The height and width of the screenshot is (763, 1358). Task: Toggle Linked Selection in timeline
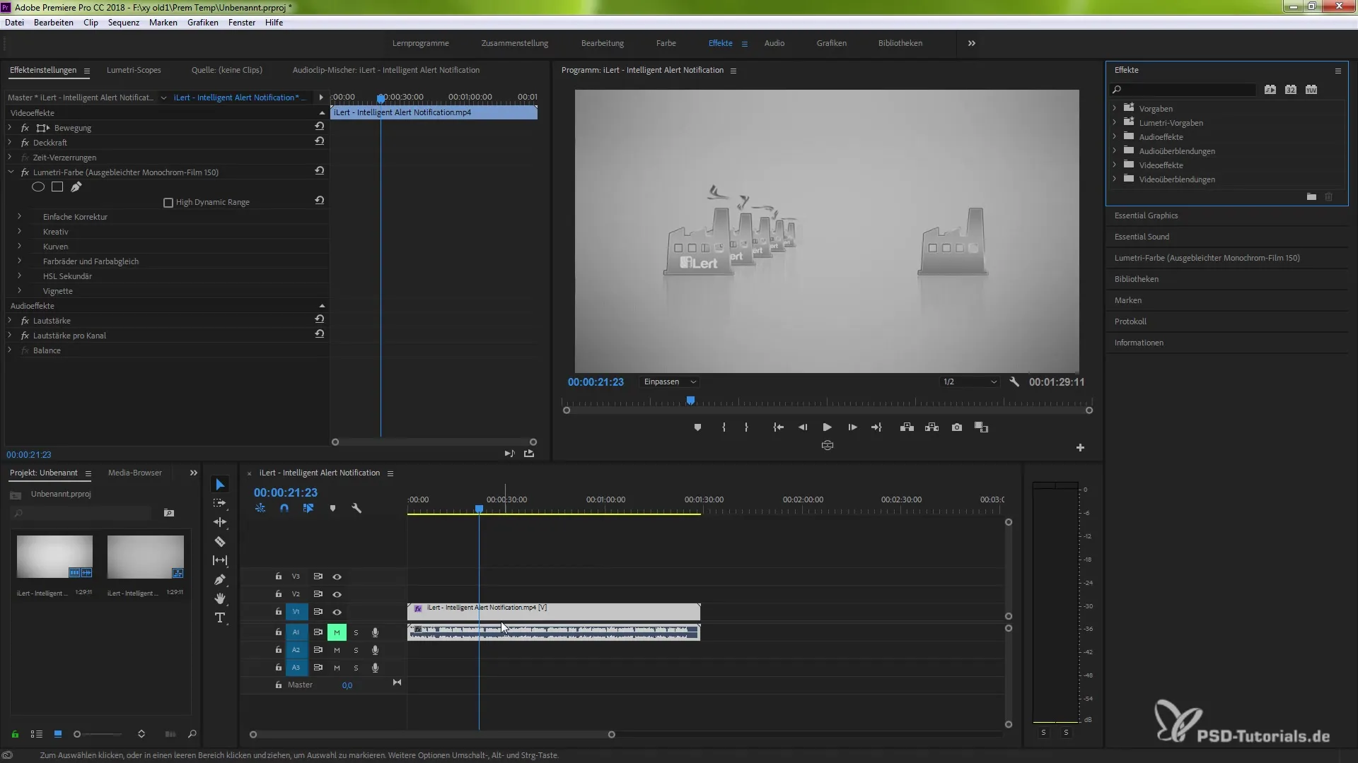[x=308, y=508]
